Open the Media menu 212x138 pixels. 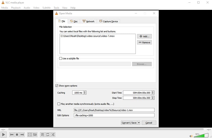(x=5, y=8)
